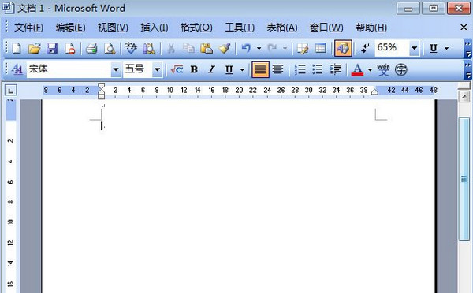473x293 pixels.
Task: Open a file with the folder icon
Action: 35,48
